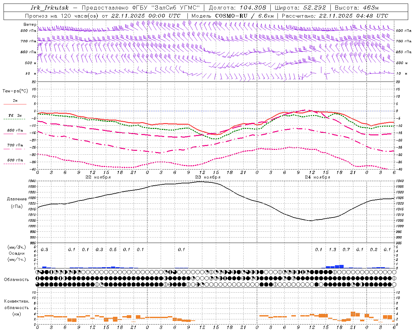Click the Ветер wind panel label
This screenshot has width=413, height=330.
[x=30, y=24]
